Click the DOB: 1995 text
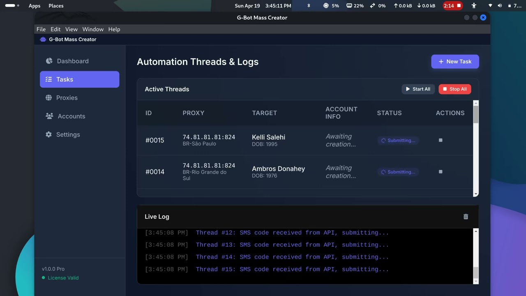This screenshot has width=526, height=296. click(x=265, y=144)
